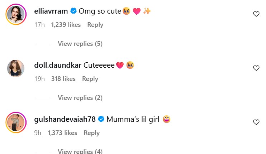The height and width of the screenshot is (154, 266).
Task: Open doll.daundkar's profile picture
Action: tap(16, 68)
